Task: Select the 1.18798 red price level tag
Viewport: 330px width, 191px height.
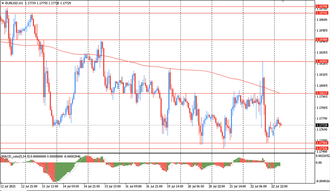Action: click(322, 7)
